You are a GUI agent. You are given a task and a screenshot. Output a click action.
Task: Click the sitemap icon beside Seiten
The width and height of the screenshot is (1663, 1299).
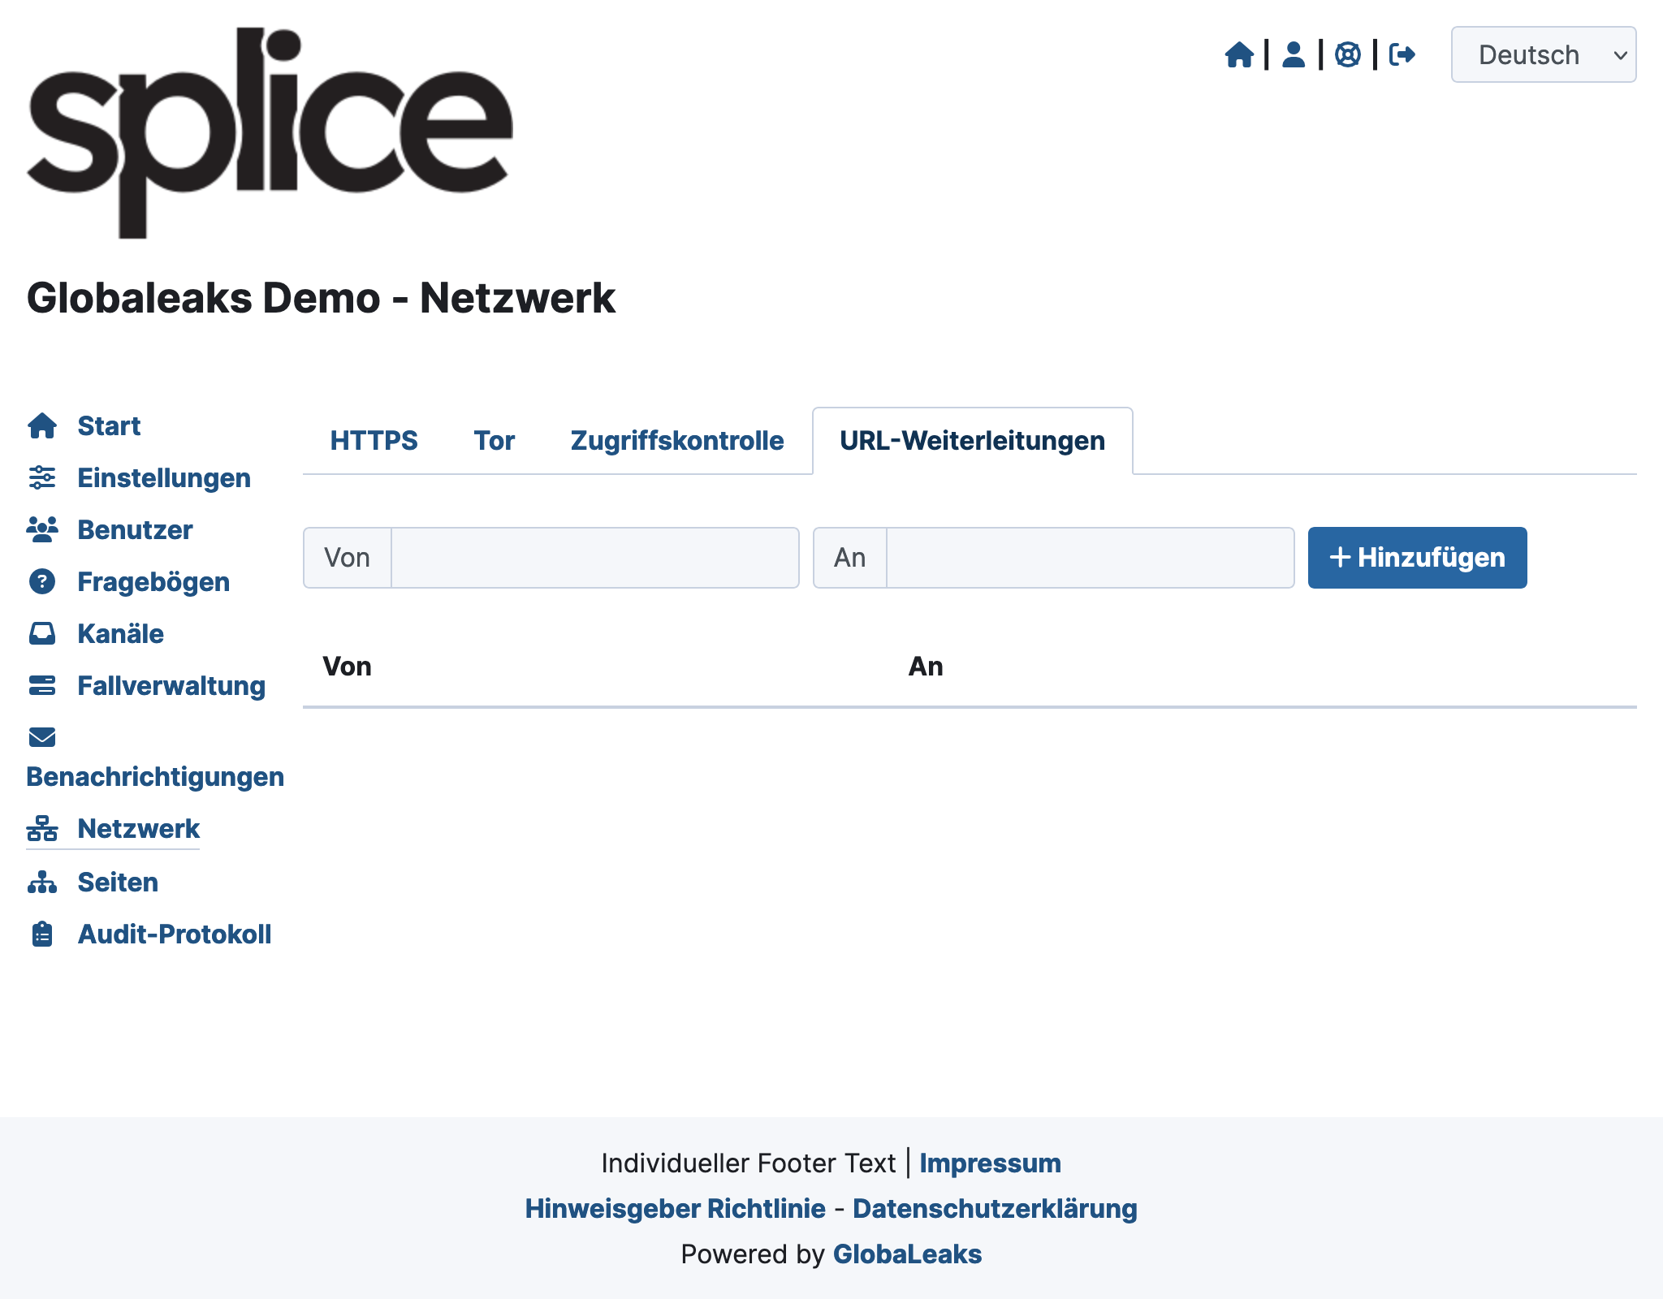click(x=42, y=882)
